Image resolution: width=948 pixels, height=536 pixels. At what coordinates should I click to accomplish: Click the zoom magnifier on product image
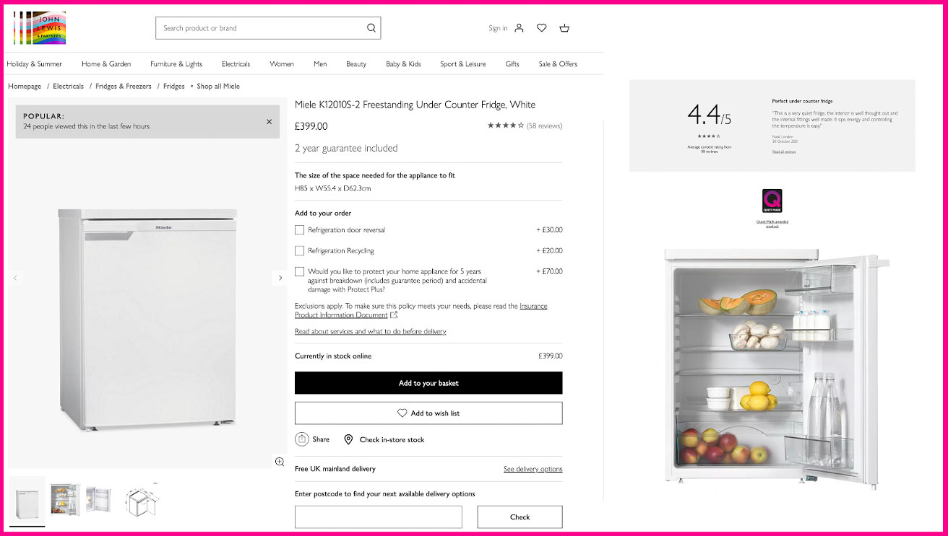(280, 461)
